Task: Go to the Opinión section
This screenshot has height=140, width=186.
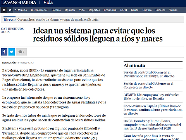Action: [x=70, y=10]
